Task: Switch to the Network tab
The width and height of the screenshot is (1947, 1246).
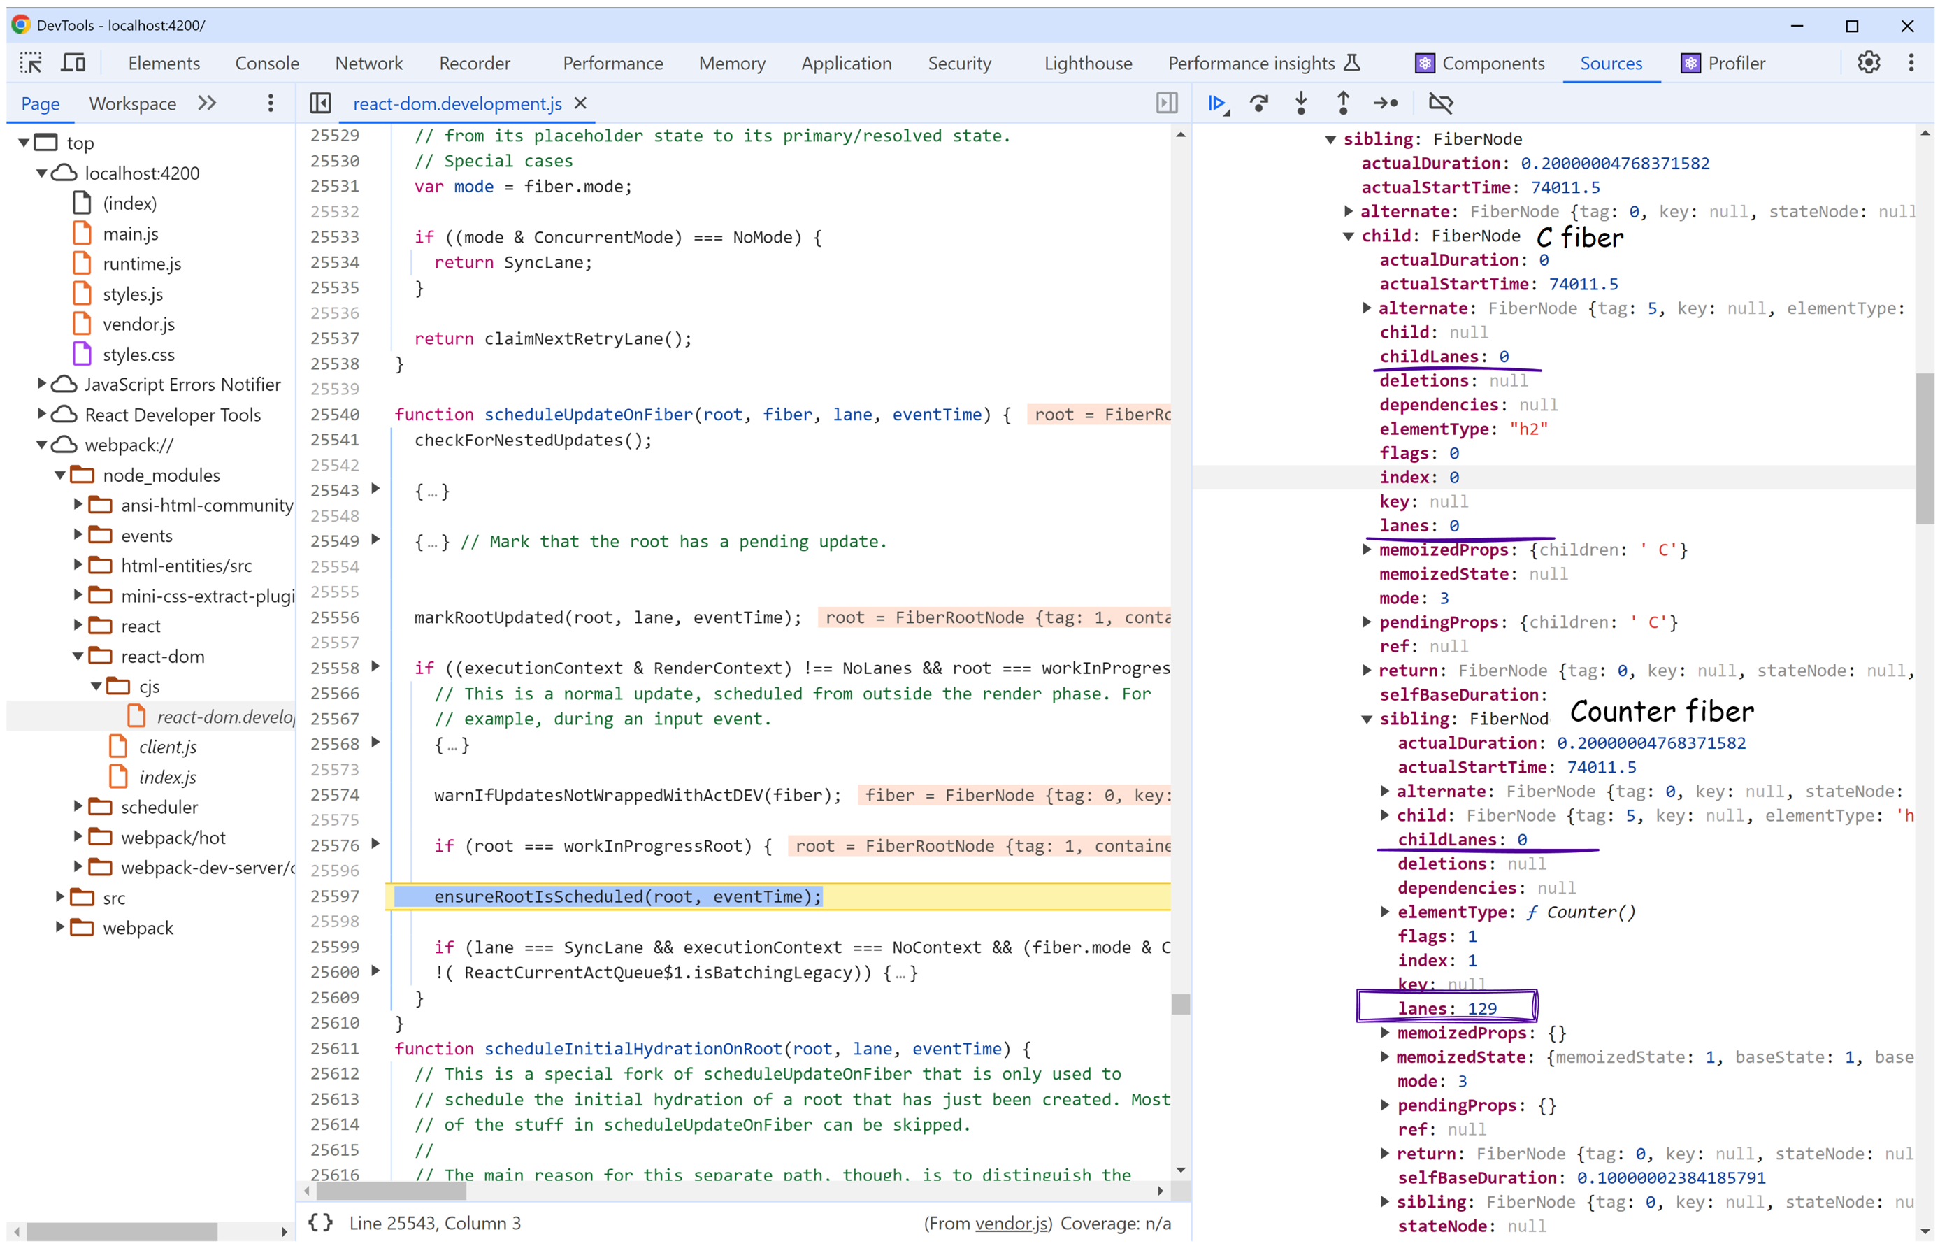Action: [369, 63]
